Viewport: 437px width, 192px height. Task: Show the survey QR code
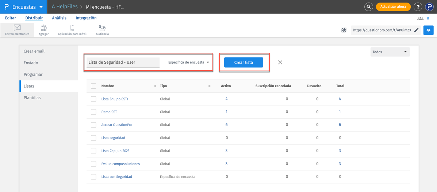pyautogui.click(x=344, y=30)
